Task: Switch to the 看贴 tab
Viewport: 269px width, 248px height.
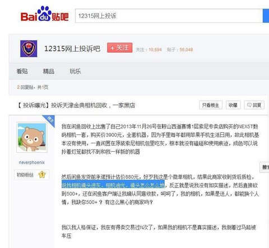Action: pyautogui.click(x=22, y=71)
